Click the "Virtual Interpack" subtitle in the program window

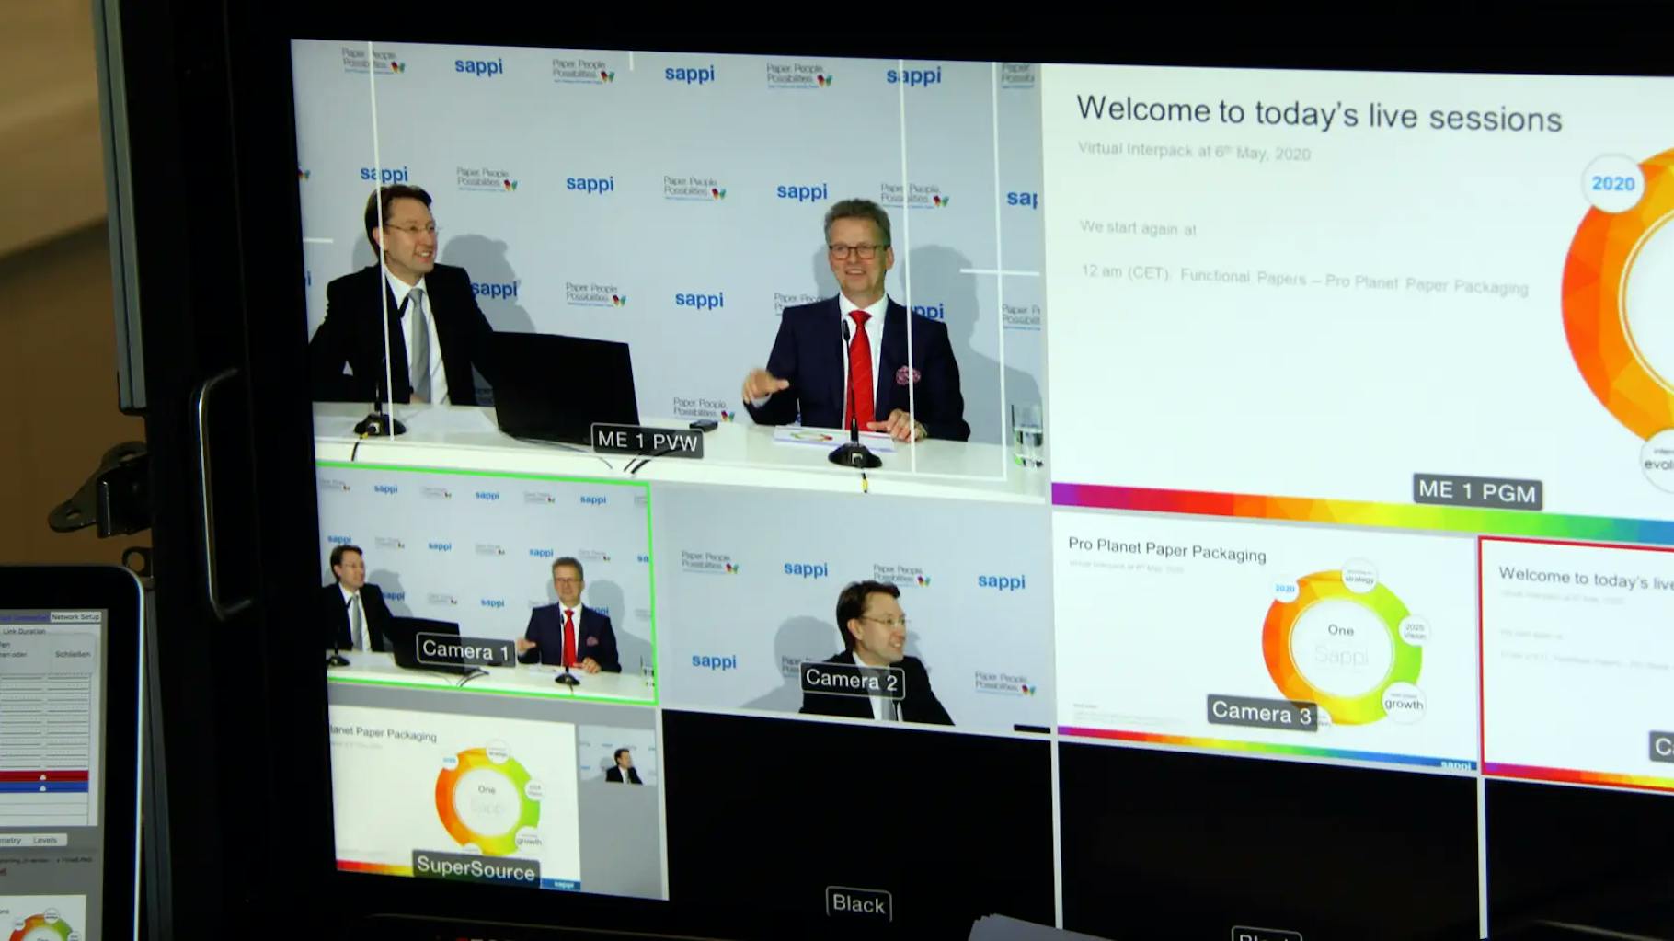coord(1194,151)
